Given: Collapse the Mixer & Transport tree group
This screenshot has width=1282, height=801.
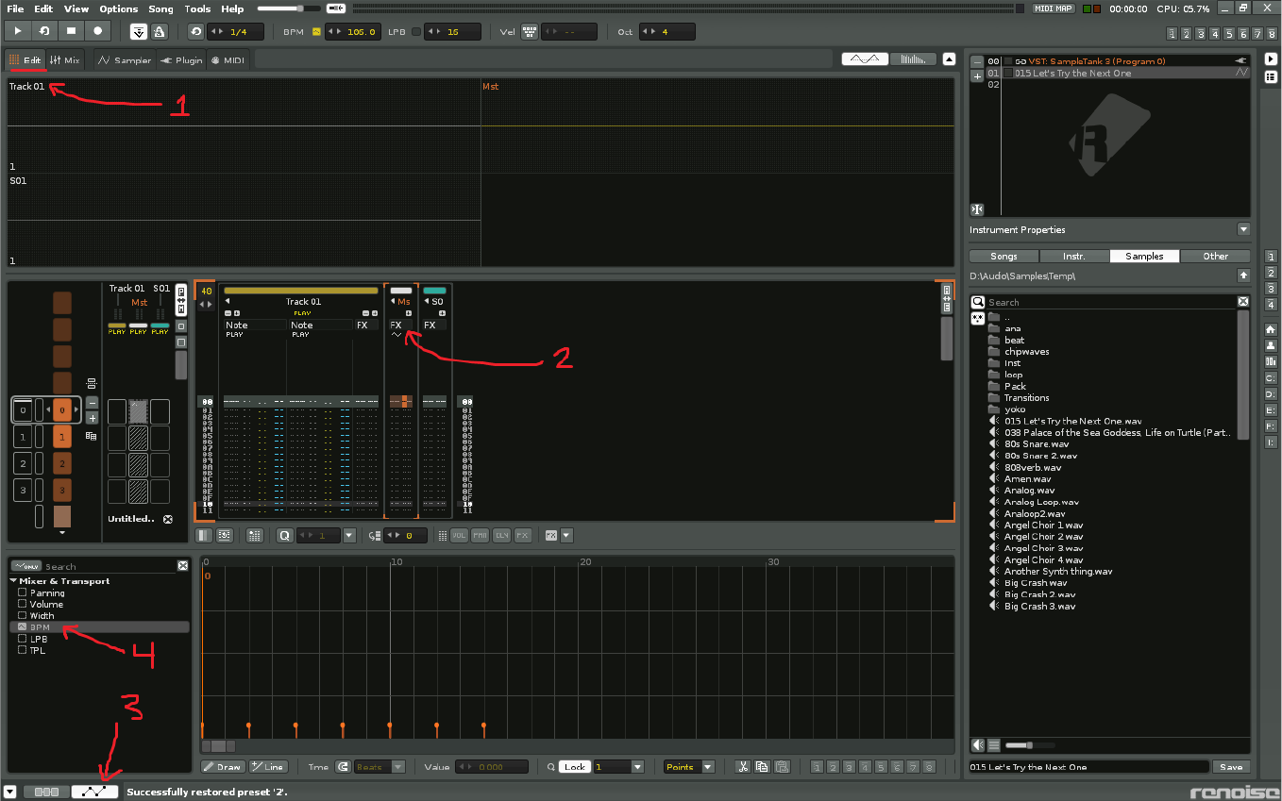Looking at the screenshot, I should pyautogui.click(x=13, y=581).
